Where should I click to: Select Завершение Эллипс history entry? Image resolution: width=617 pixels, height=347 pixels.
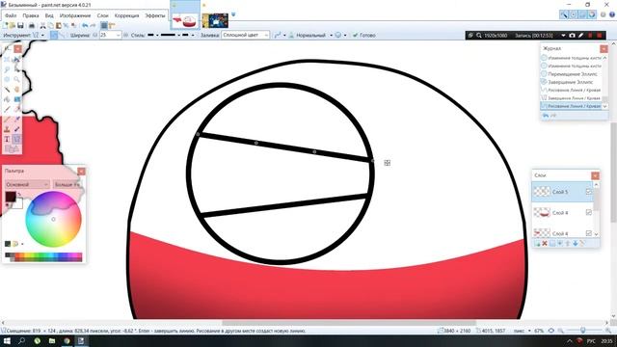click(571, 82)
